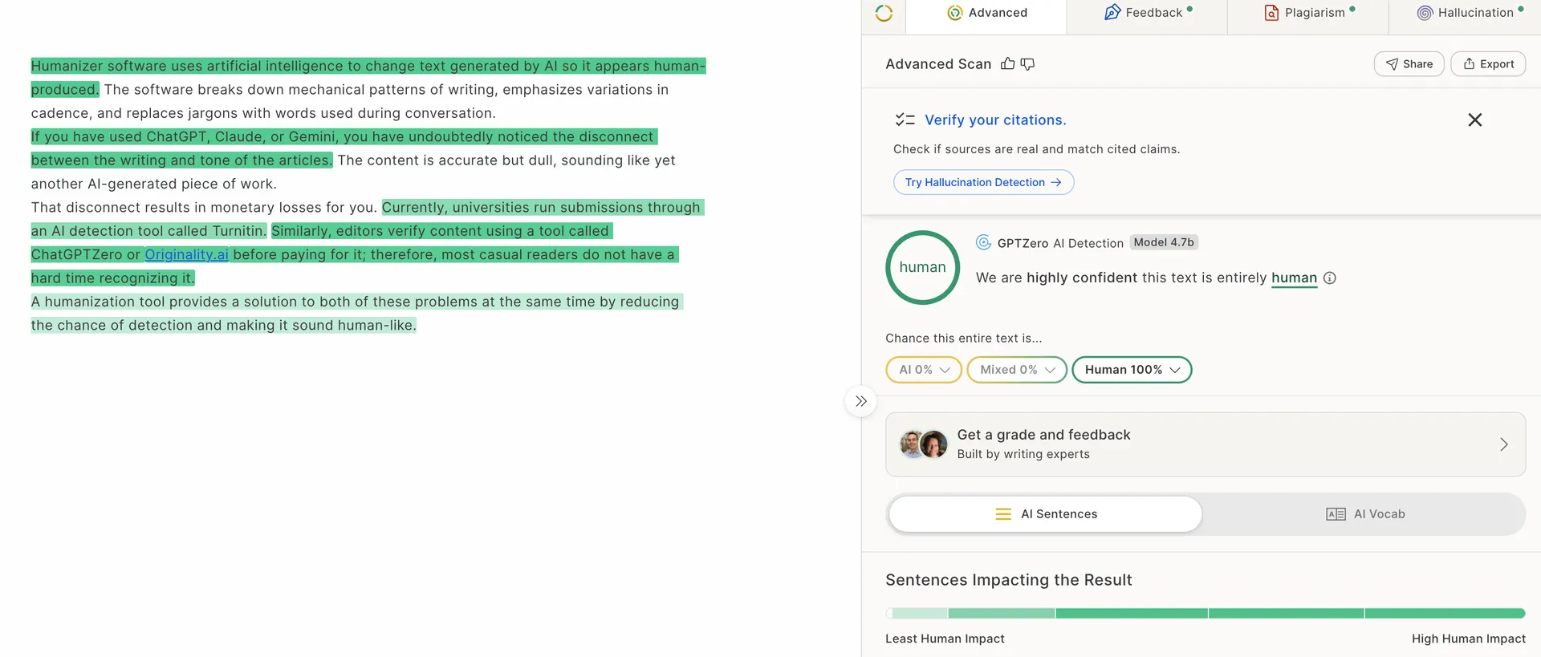
Task: Open the Plagiarism tab
Action: coord(1308,13)
